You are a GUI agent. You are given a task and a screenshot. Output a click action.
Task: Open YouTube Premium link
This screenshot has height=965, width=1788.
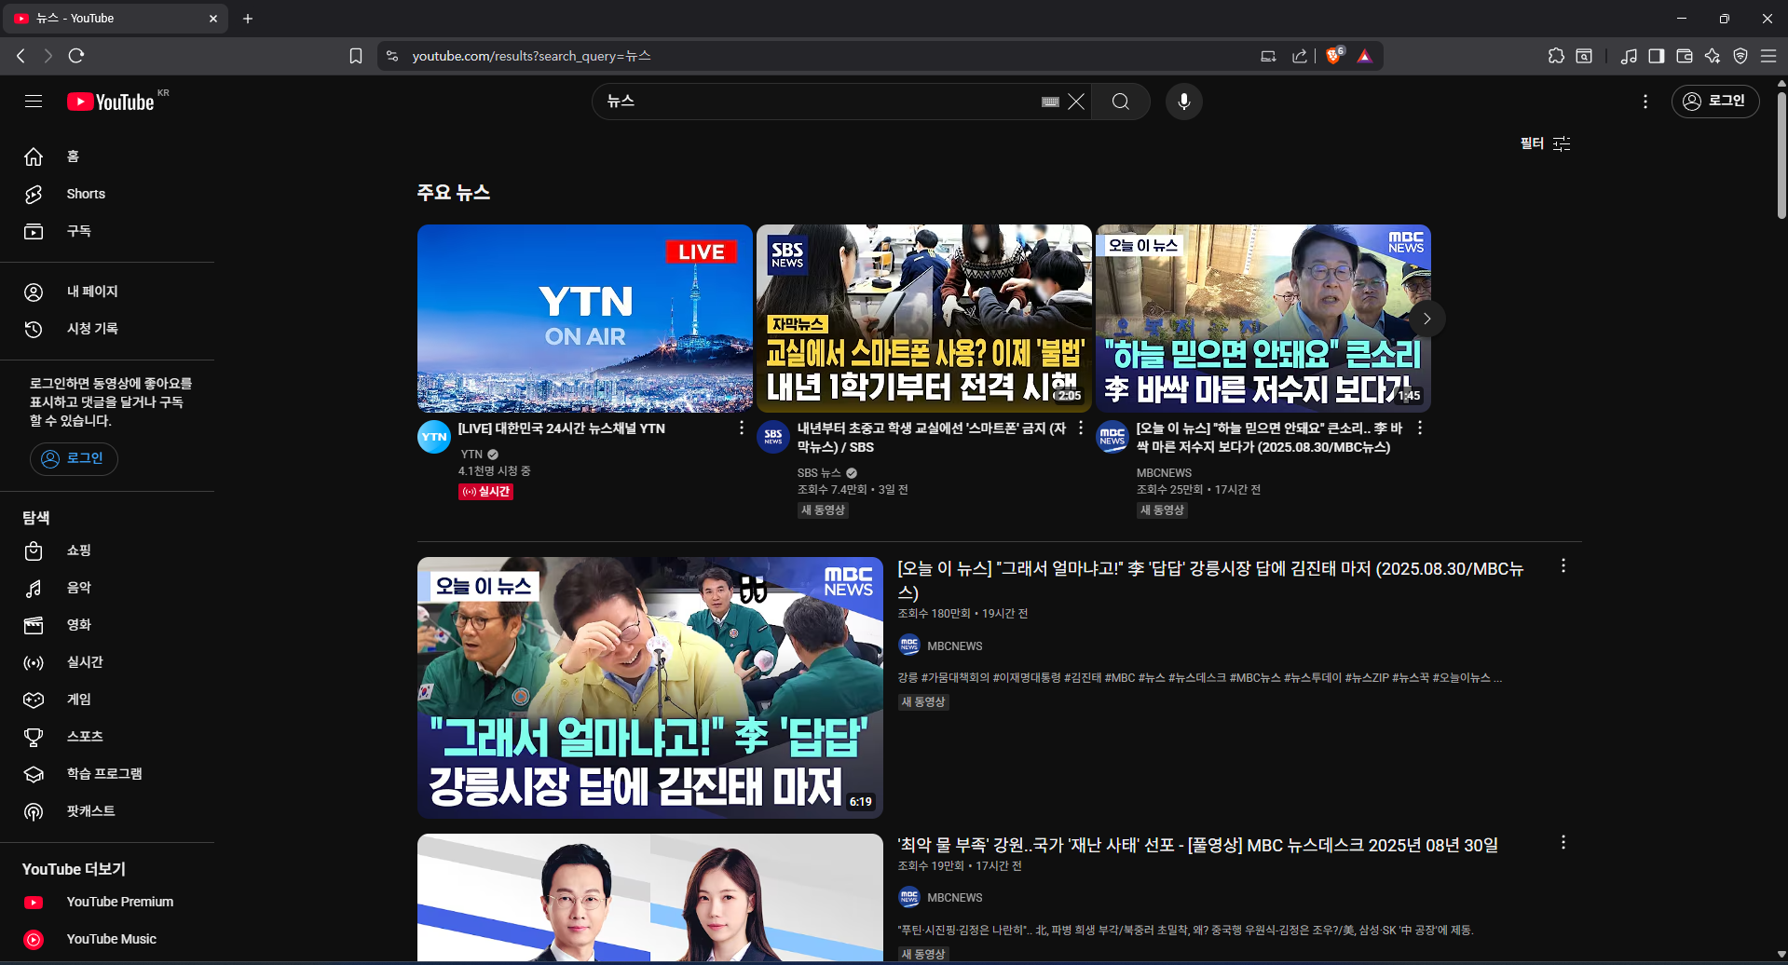pos(107,902)
